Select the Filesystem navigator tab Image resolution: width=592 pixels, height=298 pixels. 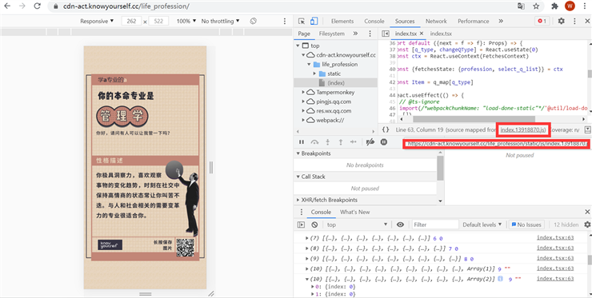tap(331, 34)
